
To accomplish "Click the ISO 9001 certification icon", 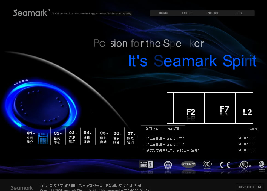I will pos(146,164).
